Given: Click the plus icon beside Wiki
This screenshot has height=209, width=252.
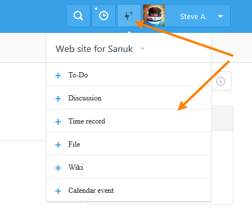Looking at the screenshot, I should coord(58,168).
